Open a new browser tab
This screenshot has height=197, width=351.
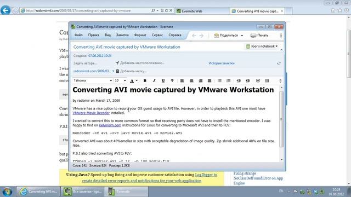pyautogui.click(x=288, y=11)
